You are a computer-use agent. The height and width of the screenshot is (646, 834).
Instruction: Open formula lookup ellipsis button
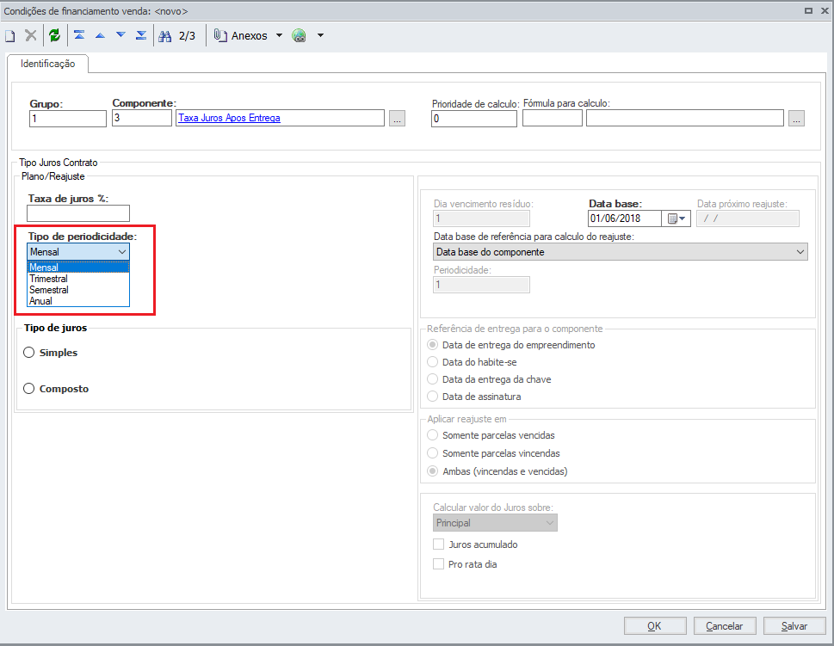point(796,118)
